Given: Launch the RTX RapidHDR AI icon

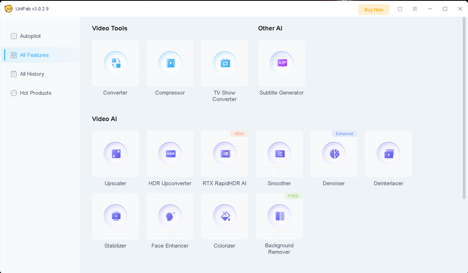Looking at the screenshot, I should pyautogui.click(x=225, y=154).
